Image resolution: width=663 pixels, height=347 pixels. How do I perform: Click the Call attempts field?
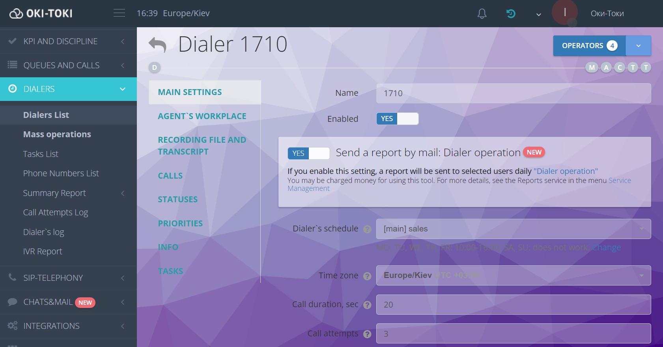514,334
